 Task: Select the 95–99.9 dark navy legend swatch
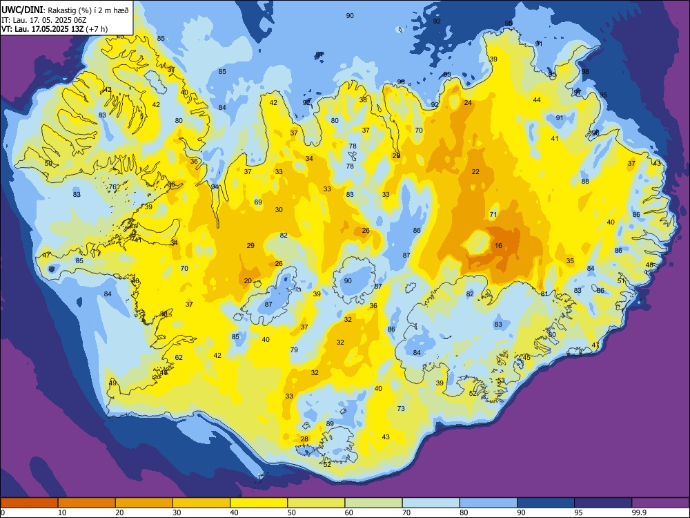point(603,503)
